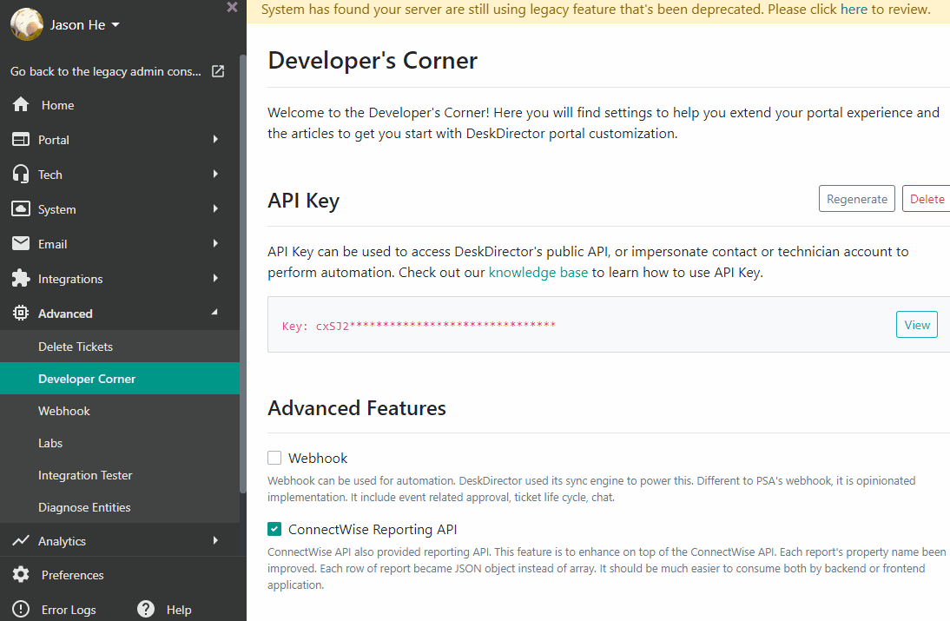
Task: Open Delete Tickets submenu item
Action: (x=120, y=347)
